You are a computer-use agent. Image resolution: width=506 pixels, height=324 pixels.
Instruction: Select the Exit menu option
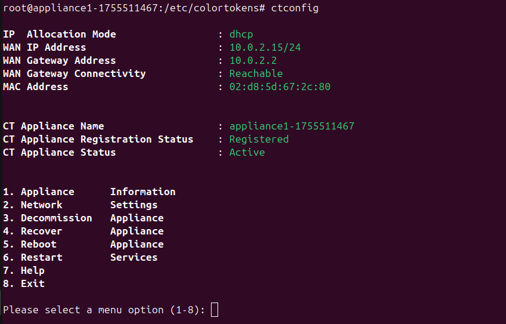pos(24,283)
